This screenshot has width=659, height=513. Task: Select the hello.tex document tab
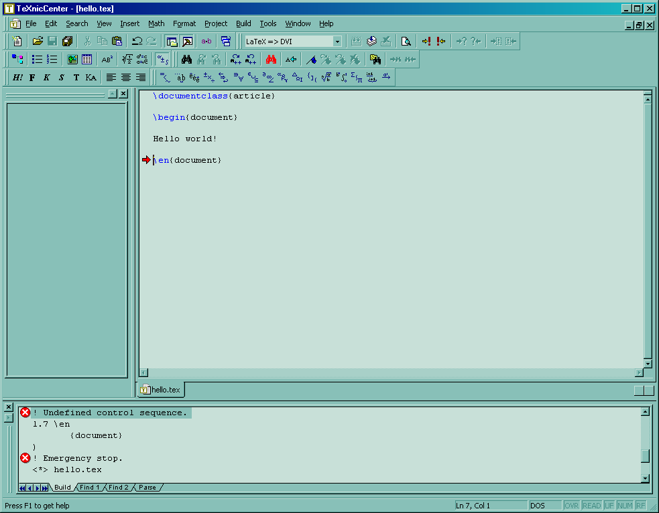[x=160, y=390]
